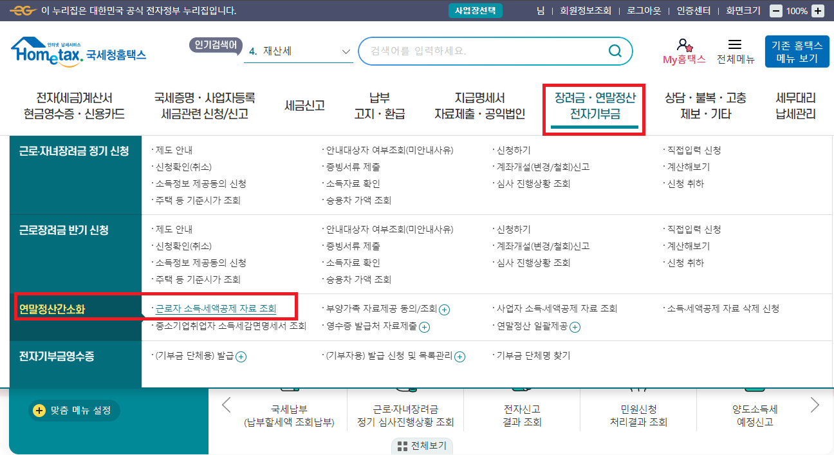Screen dimensions: 834x455
Task: Click 화면크기 label in top bar
Action: 743,11
